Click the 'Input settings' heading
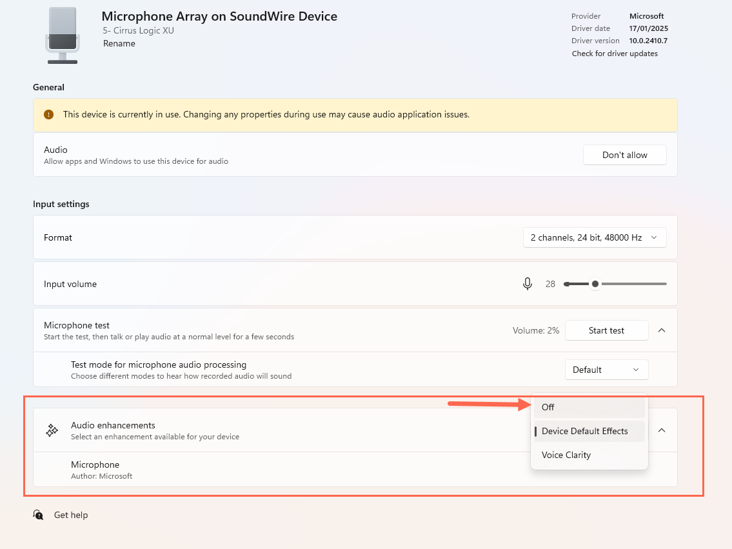This screenshot has height=549, width=732. pyautogui.click(x=61, y=205)
